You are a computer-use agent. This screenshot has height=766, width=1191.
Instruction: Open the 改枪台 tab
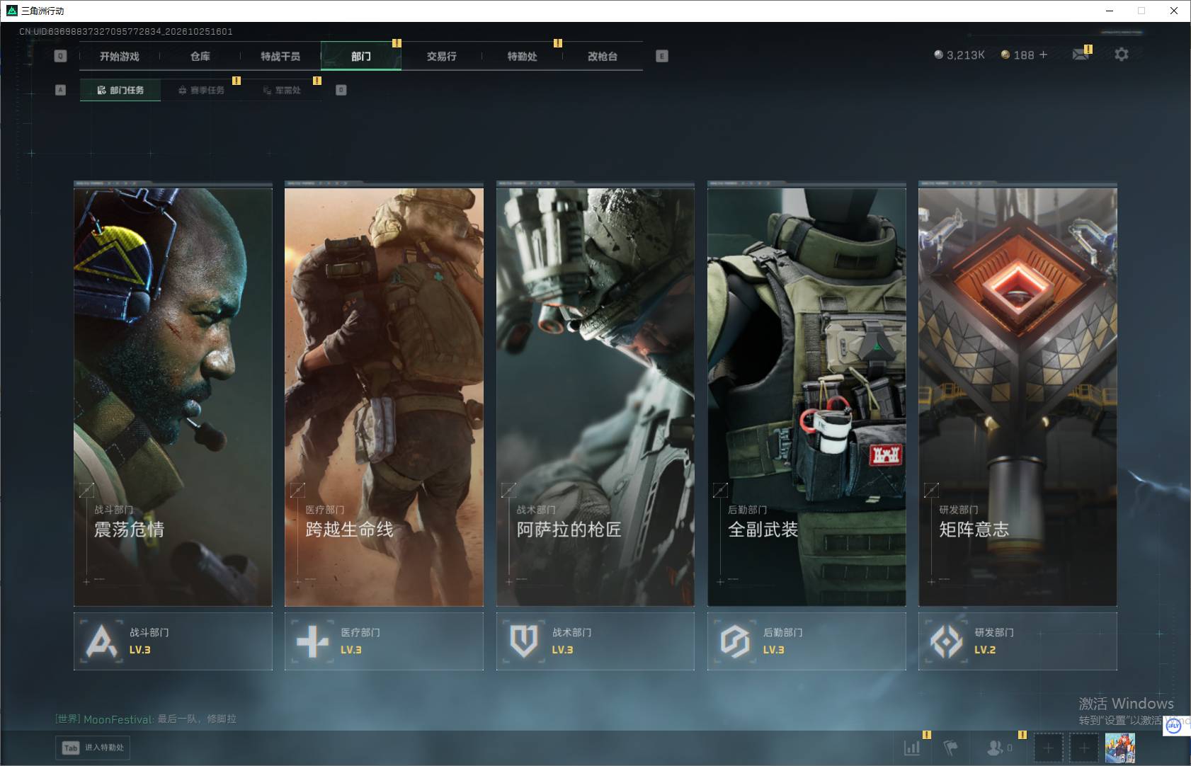[x=603, y=56]
